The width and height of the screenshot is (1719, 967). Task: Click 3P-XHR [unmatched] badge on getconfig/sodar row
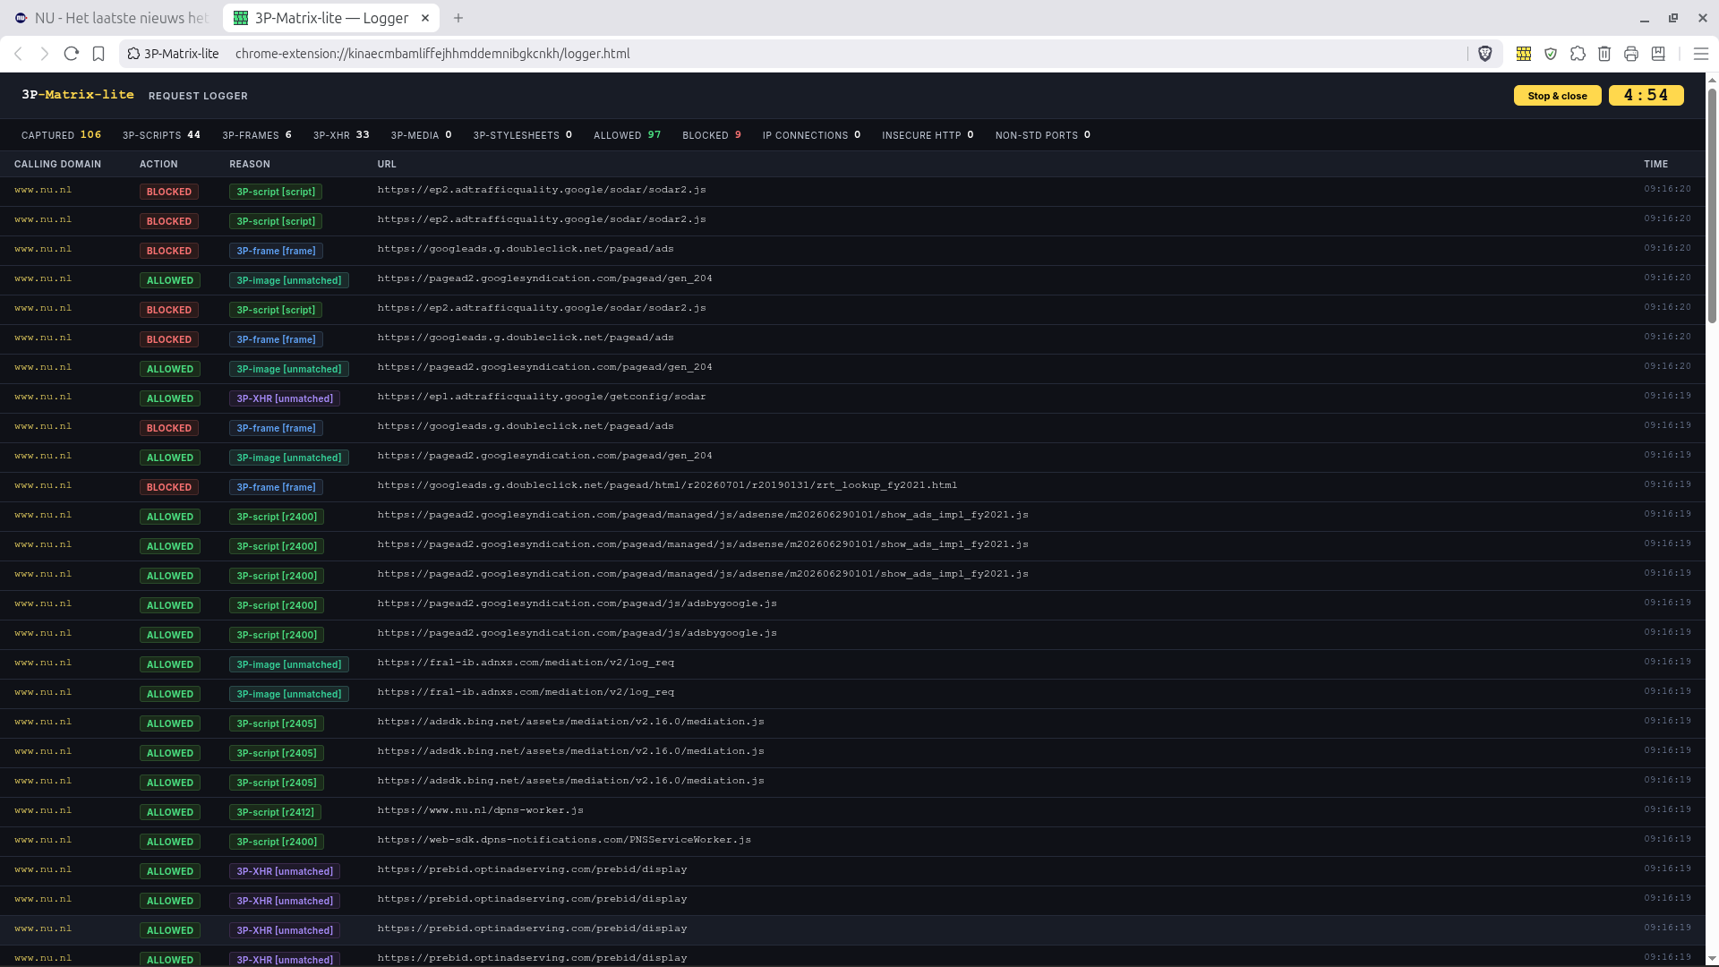point(285,398)
